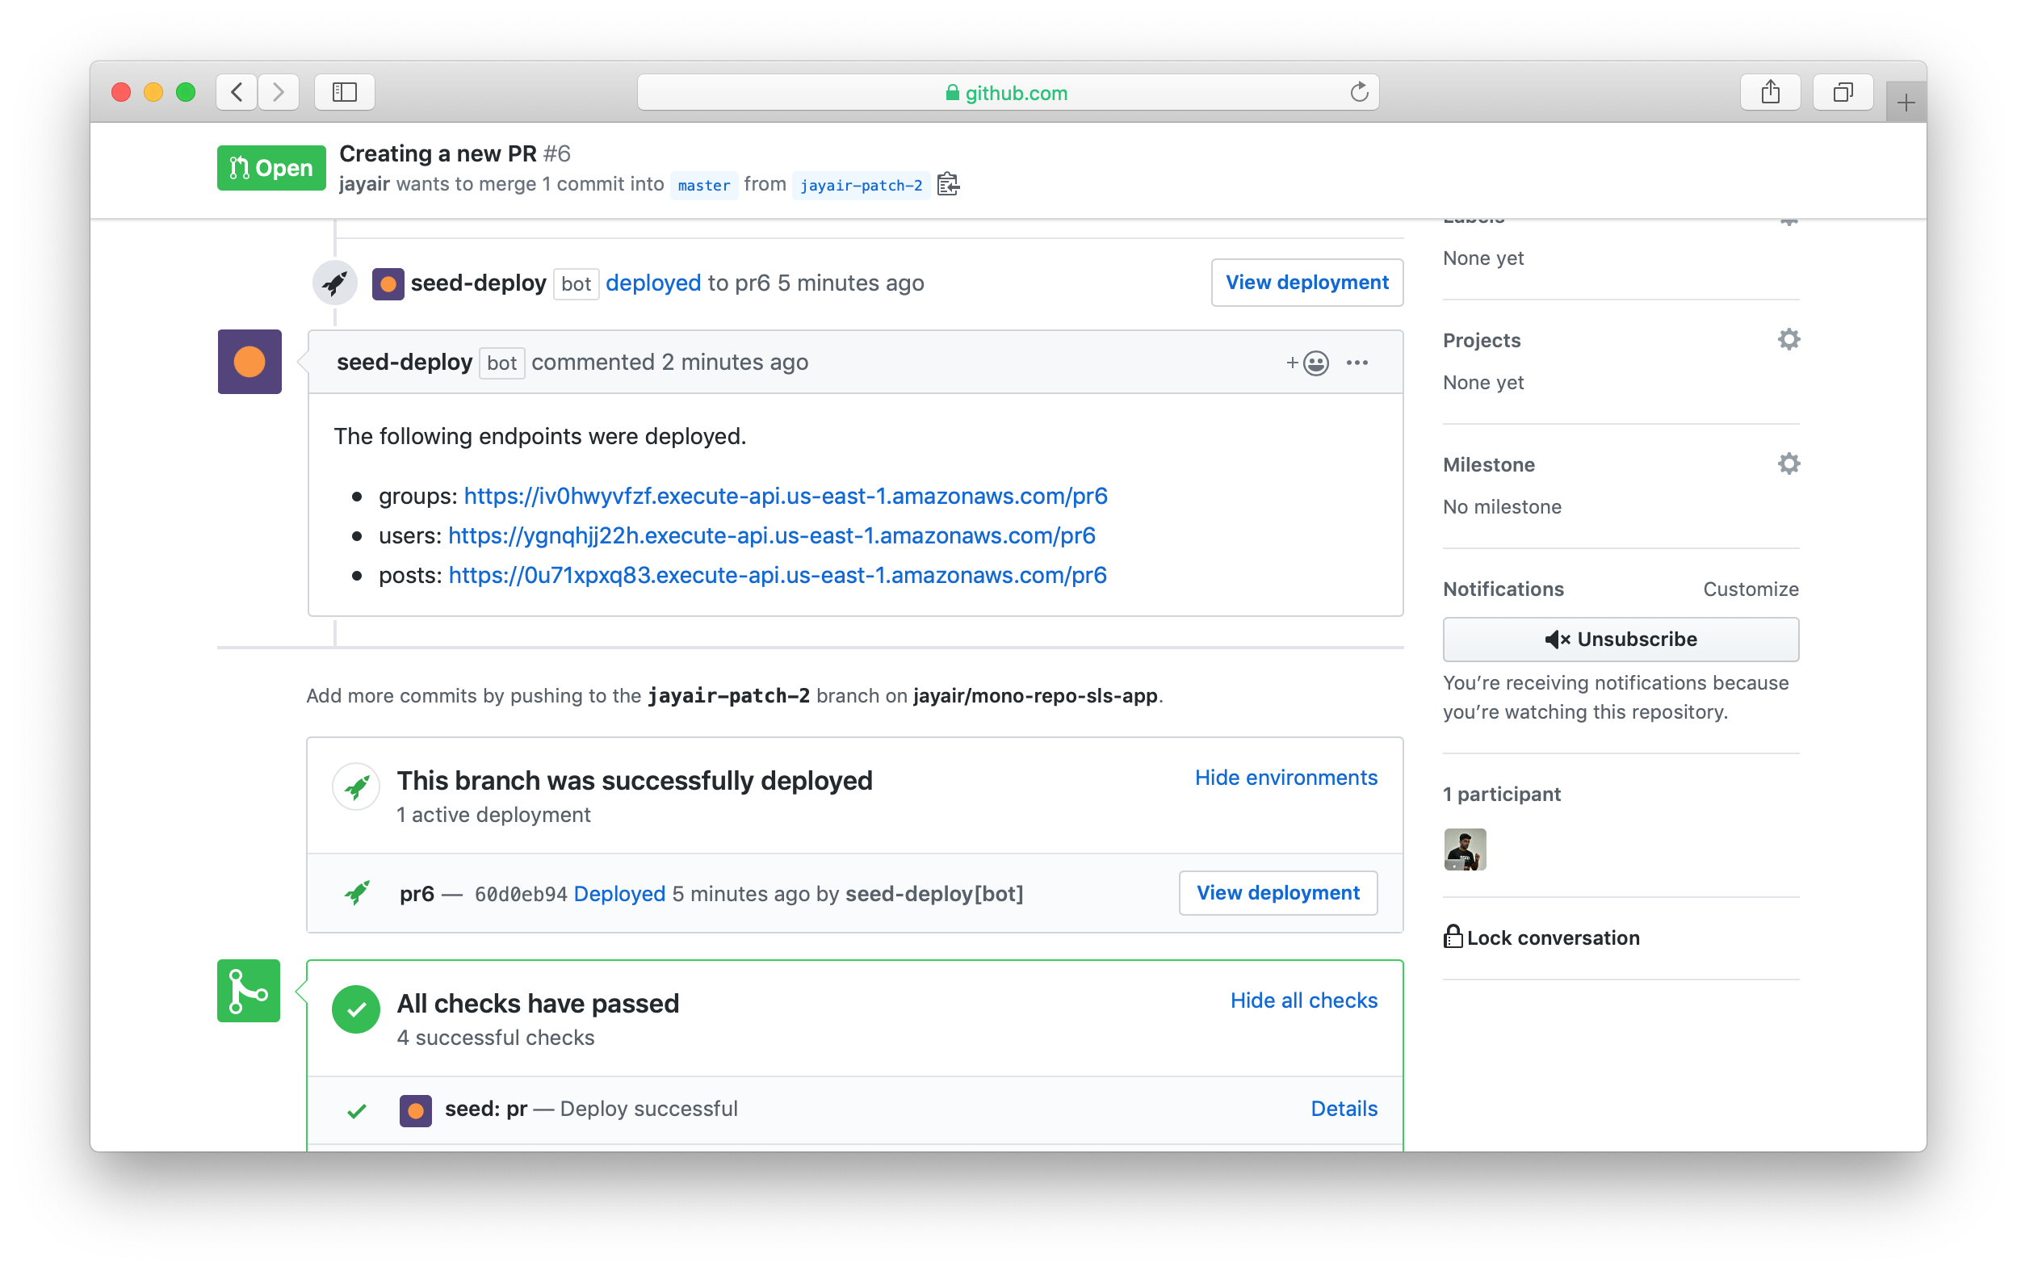Go back with the browser arrow
Viewport: 2017px width, 1271px height.
(x=237, y=92)
